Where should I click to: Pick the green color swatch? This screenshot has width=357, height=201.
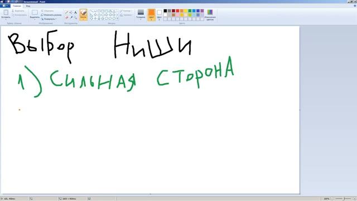coord(190,11)
